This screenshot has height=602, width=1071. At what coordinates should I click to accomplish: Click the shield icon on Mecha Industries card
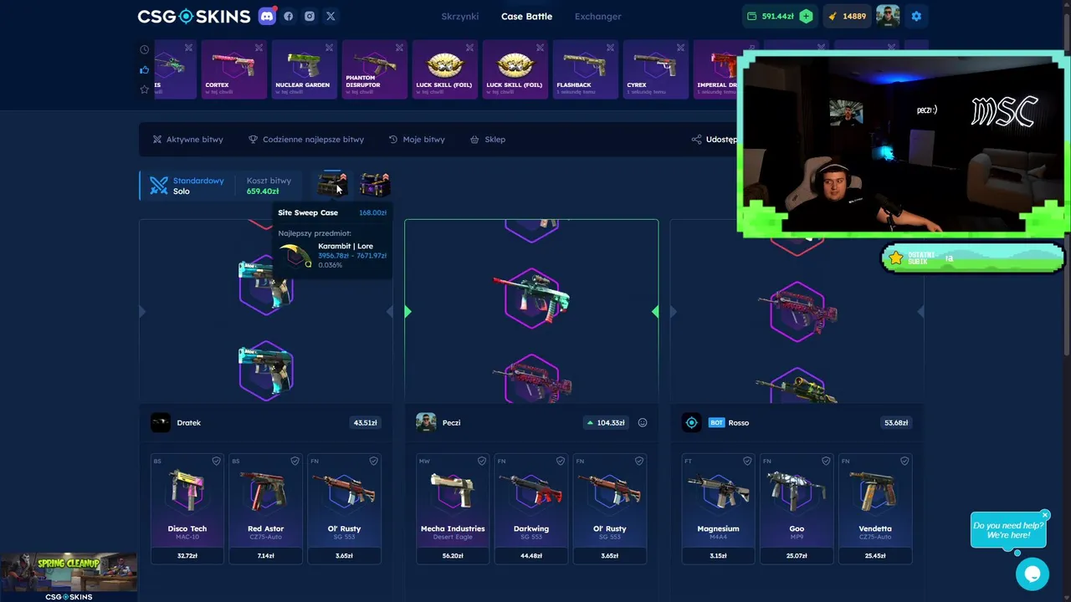pos(481,461)
